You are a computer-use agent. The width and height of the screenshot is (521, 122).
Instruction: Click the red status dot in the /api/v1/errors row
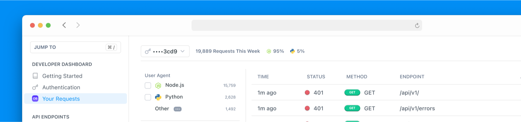pos(307,108)
